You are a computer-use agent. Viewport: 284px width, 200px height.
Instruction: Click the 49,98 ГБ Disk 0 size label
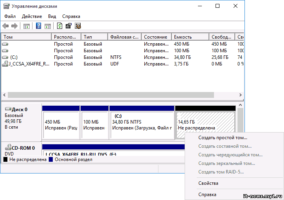(x=13, y=121)
